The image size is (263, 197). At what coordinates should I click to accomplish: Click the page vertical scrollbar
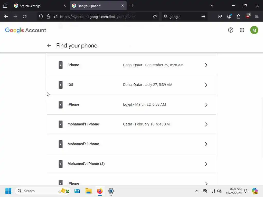(262, 128)
